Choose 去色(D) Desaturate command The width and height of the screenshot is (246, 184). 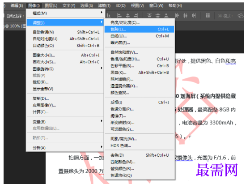pyautogui.click(x=139, y=155)
